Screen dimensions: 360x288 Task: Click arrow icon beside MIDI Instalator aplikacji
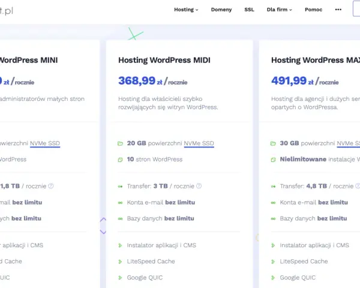click(120, 245)
